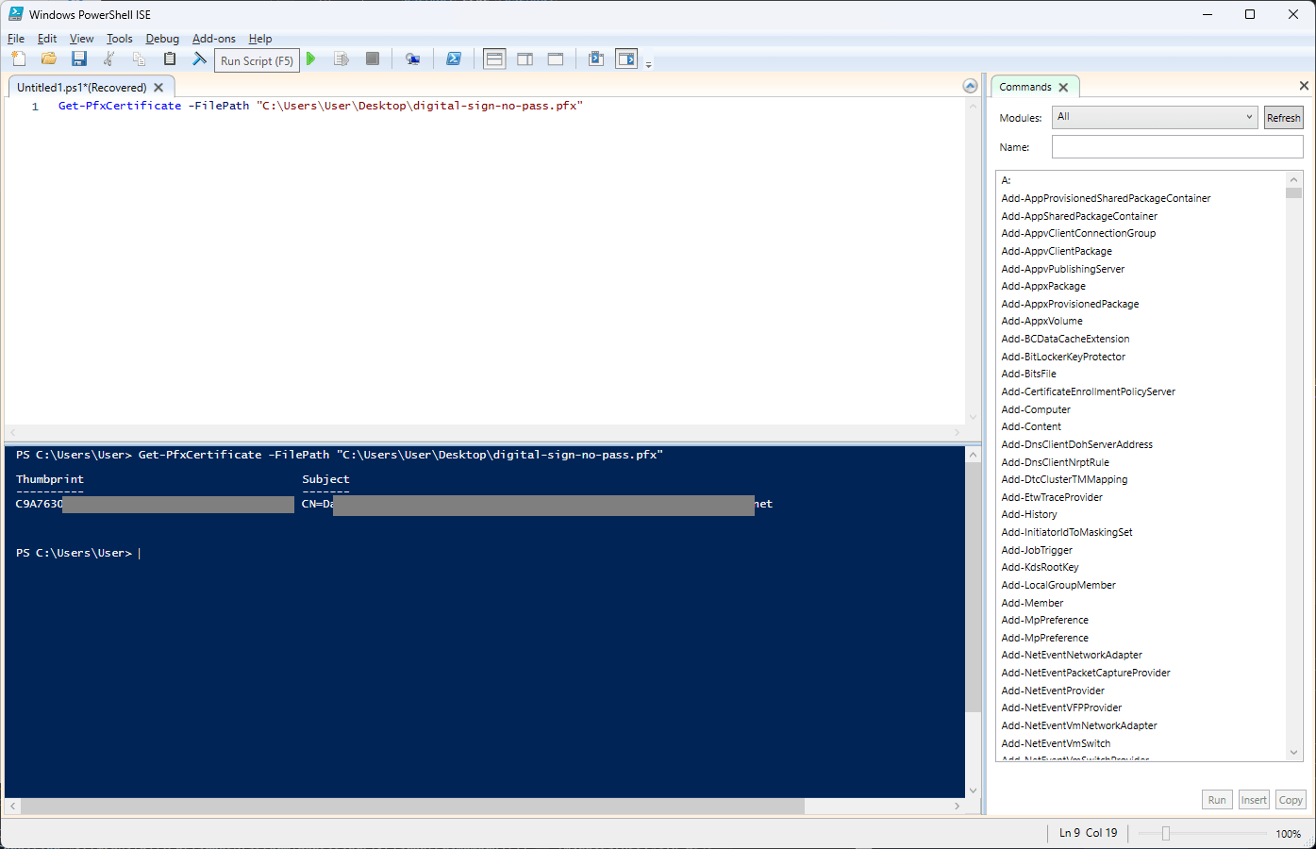The height and width of the screenshot is (849, 1316).
Task: Cut selection using the scissors icon
Action: (109, 58)
